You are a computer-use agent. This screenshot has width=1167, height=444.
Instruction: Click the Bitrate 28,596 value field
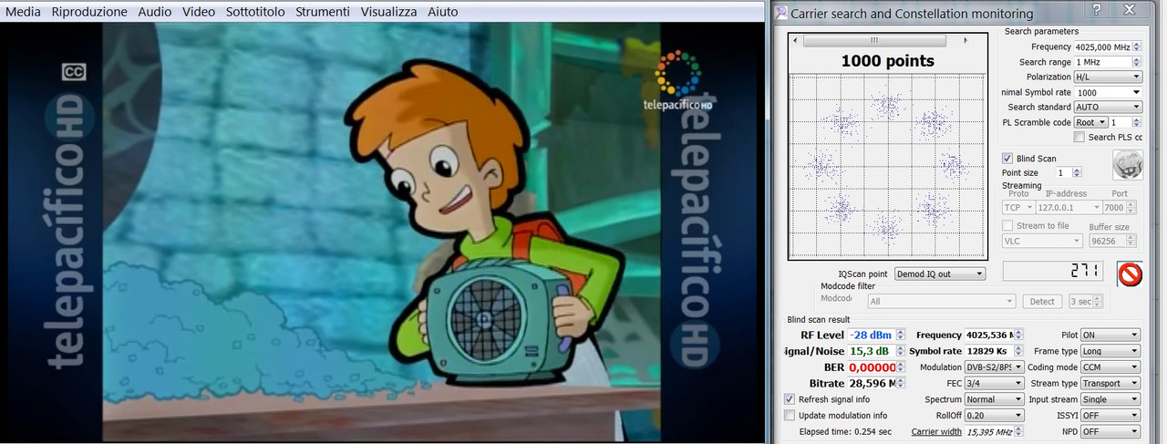pos(872,383)
